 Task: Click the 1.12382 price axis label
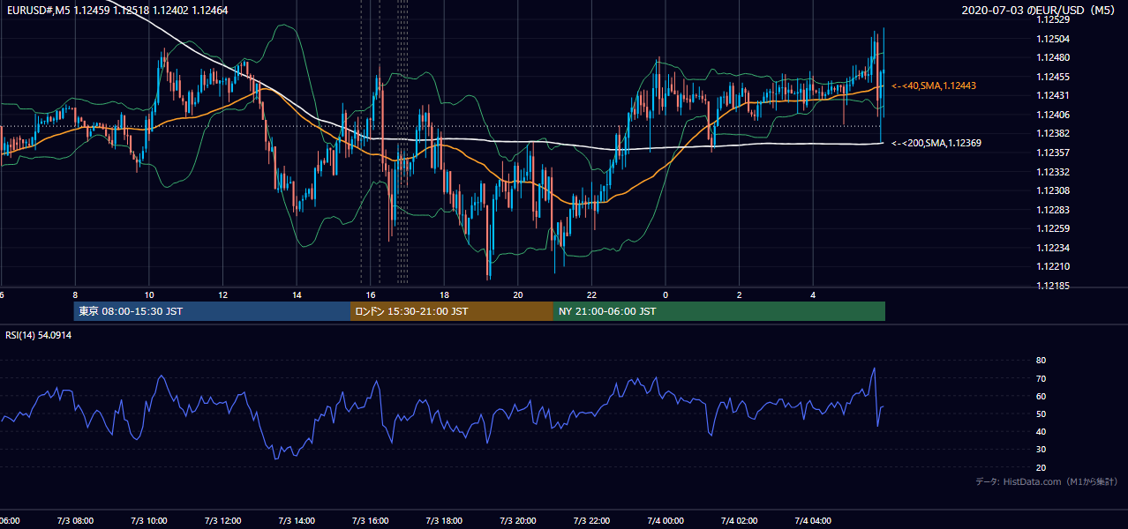click(1052, 133)
